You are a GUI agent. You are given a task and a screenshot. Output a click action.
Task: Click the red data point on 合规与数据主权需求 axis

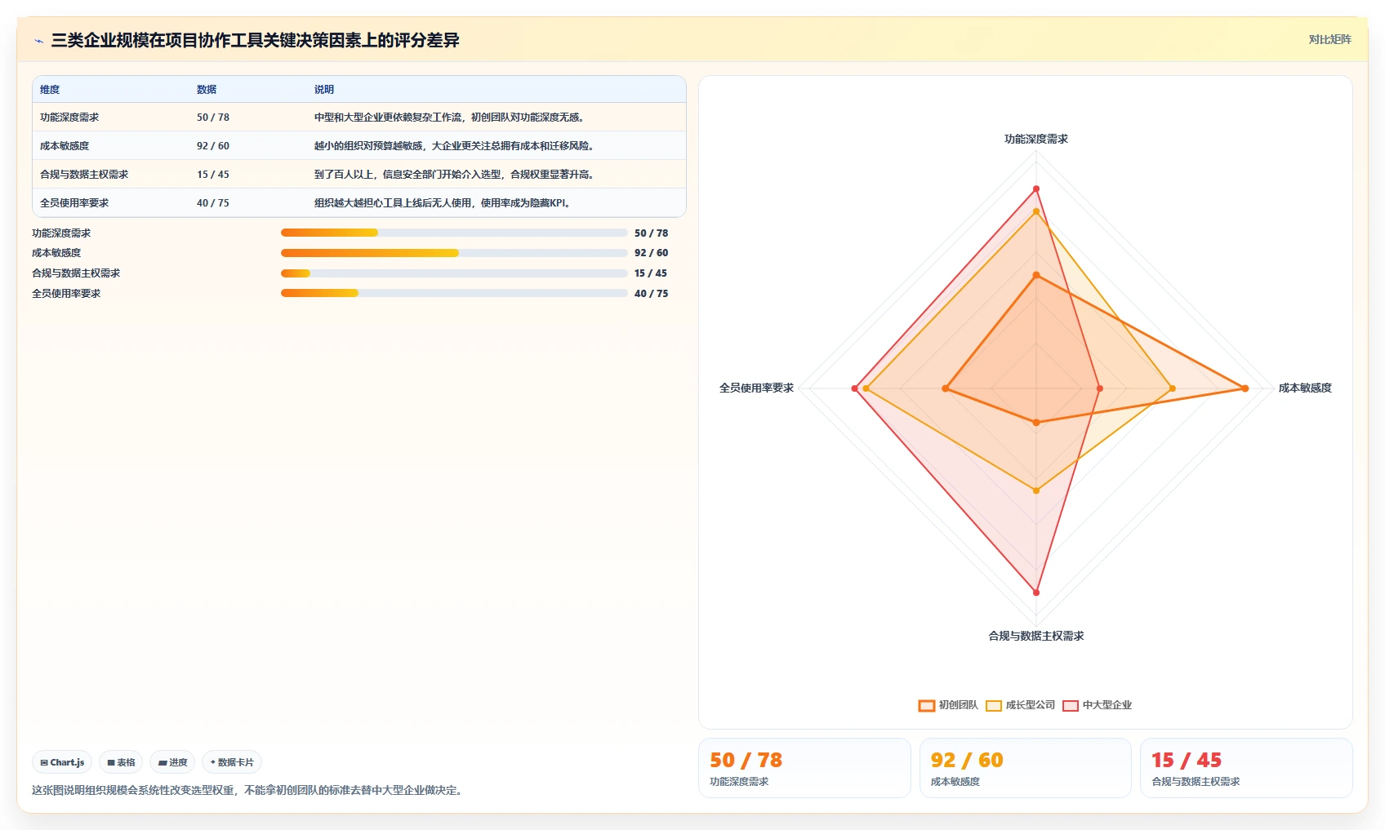(x=1036, y=593)
